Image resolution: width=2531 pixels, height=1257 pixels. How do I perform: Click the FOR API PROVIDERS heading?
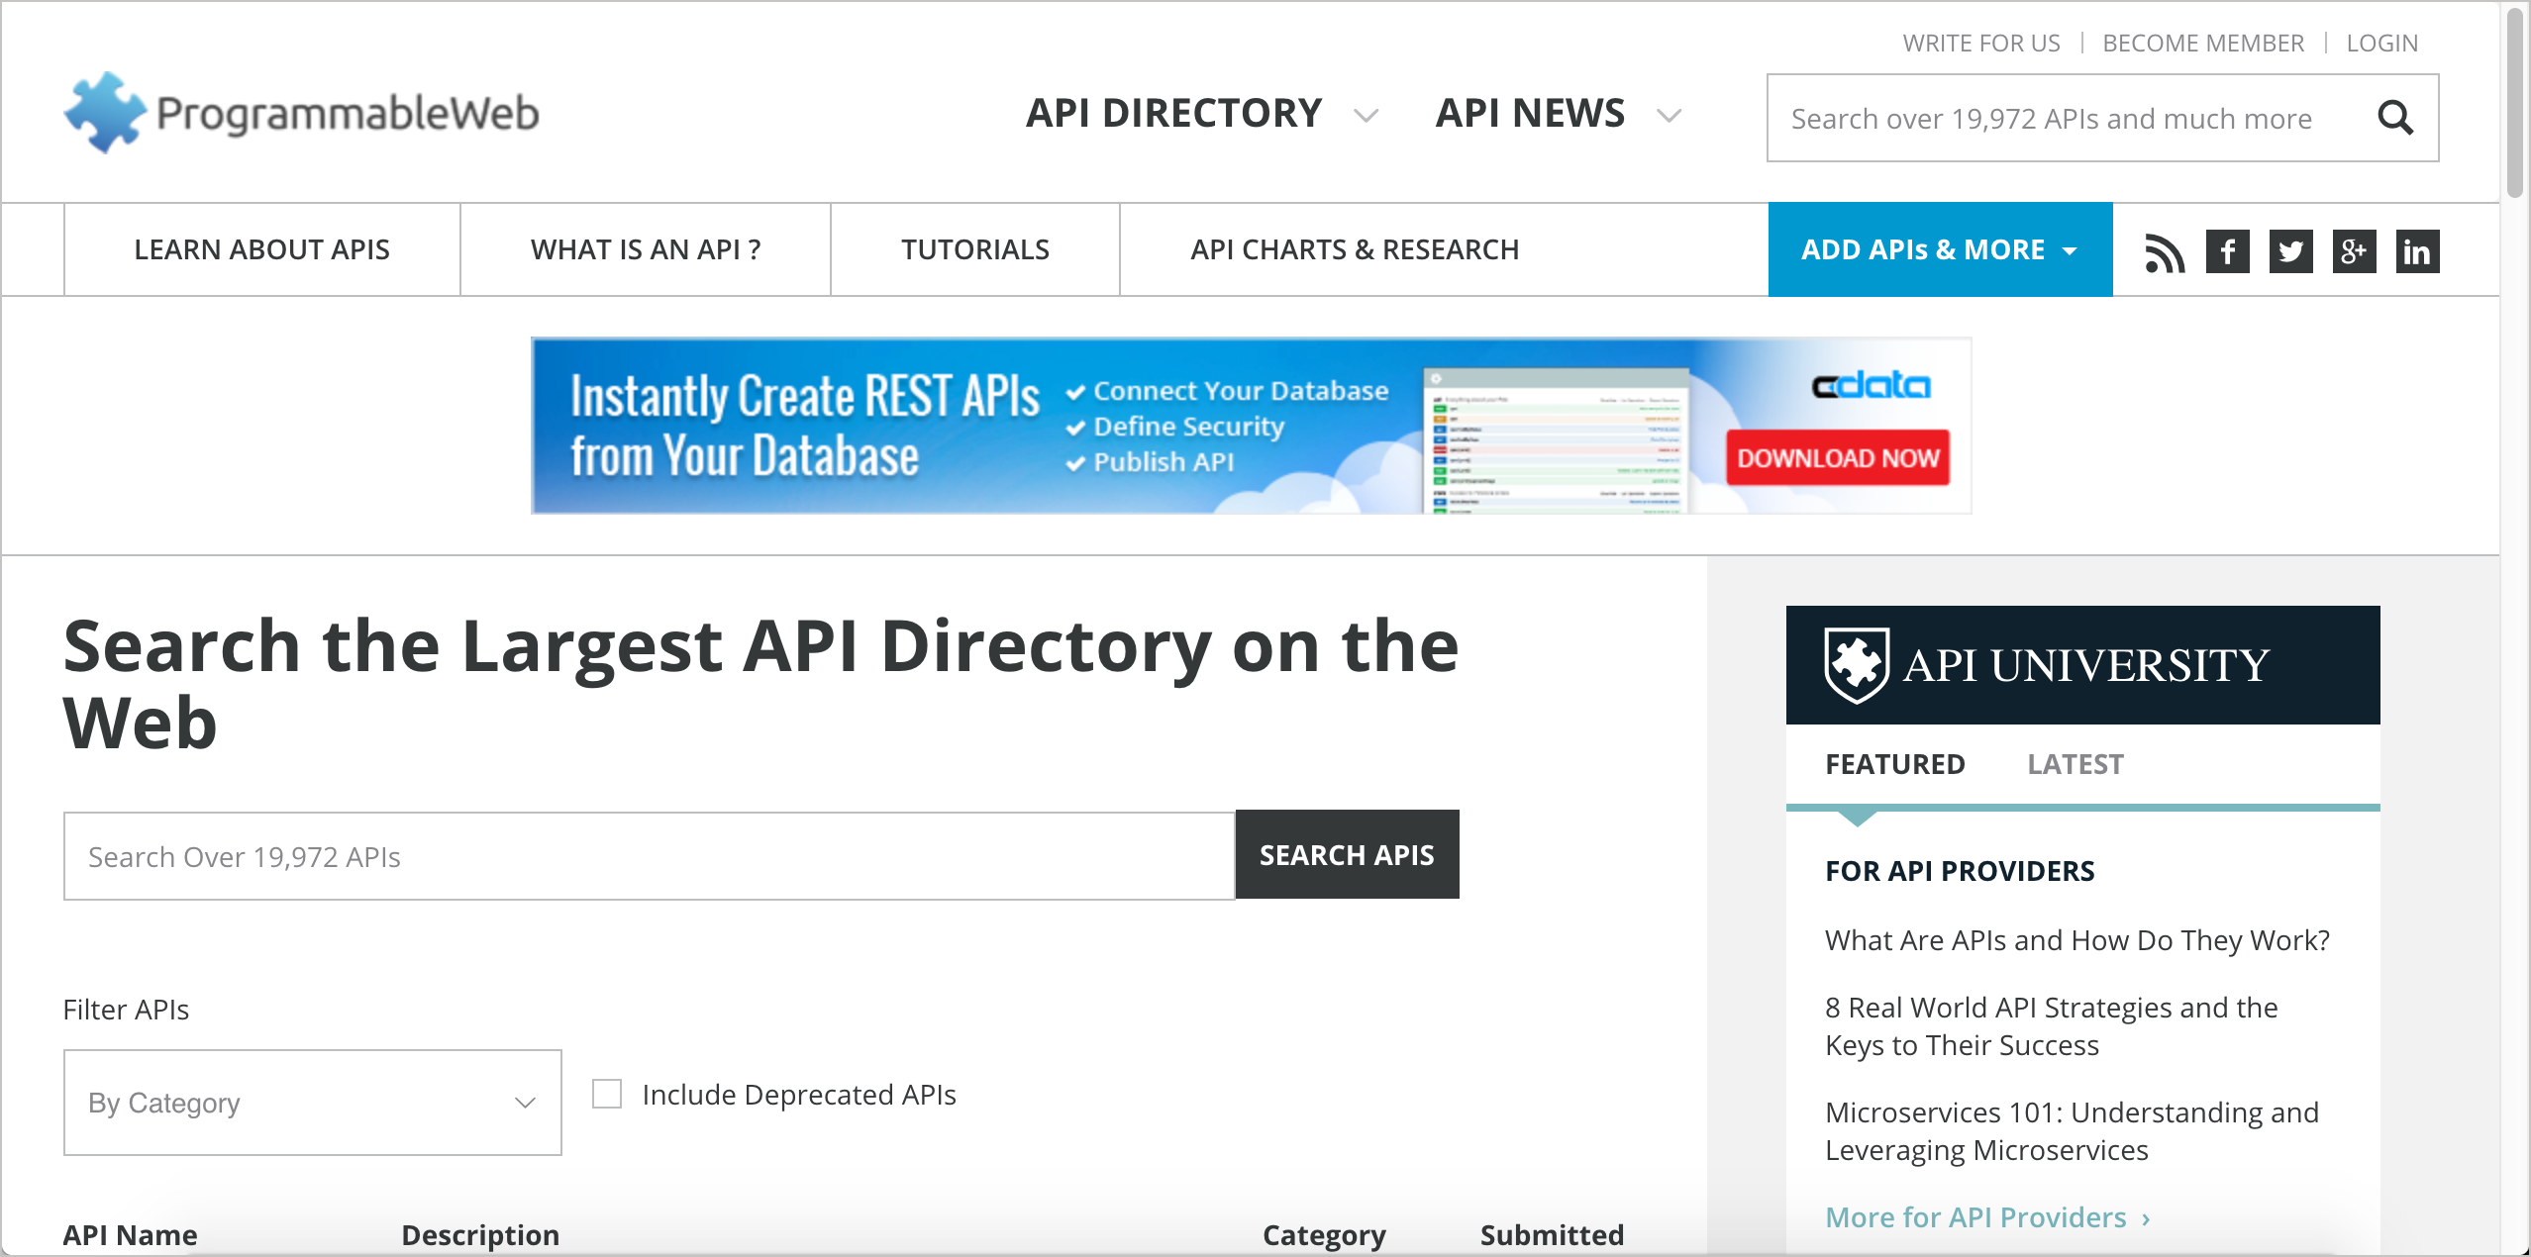(x=1960, y=871)
